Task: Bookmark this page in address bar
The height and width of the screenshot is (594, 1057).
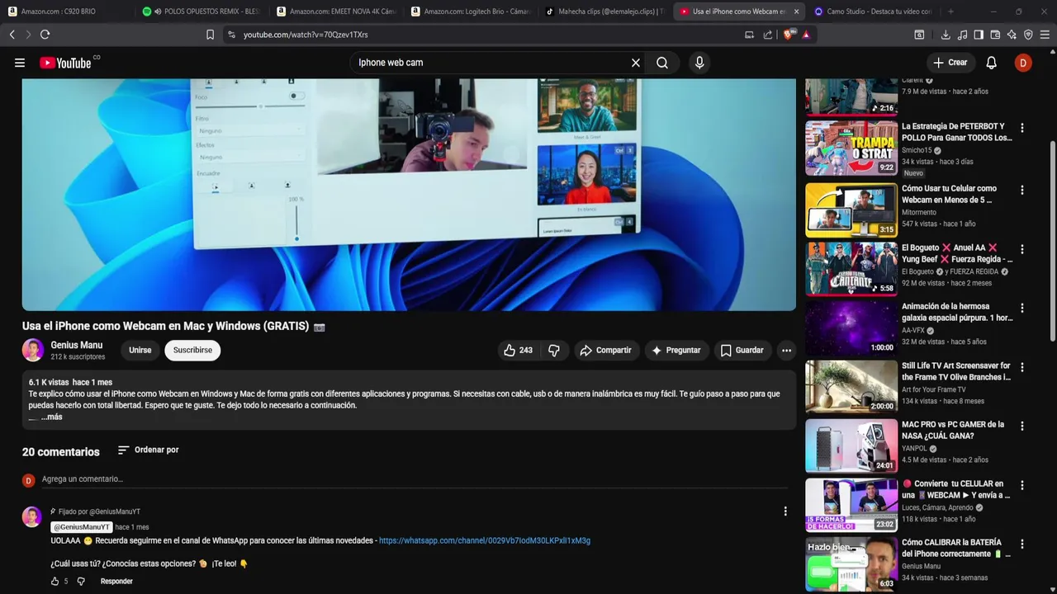Action: coord(210,35)
